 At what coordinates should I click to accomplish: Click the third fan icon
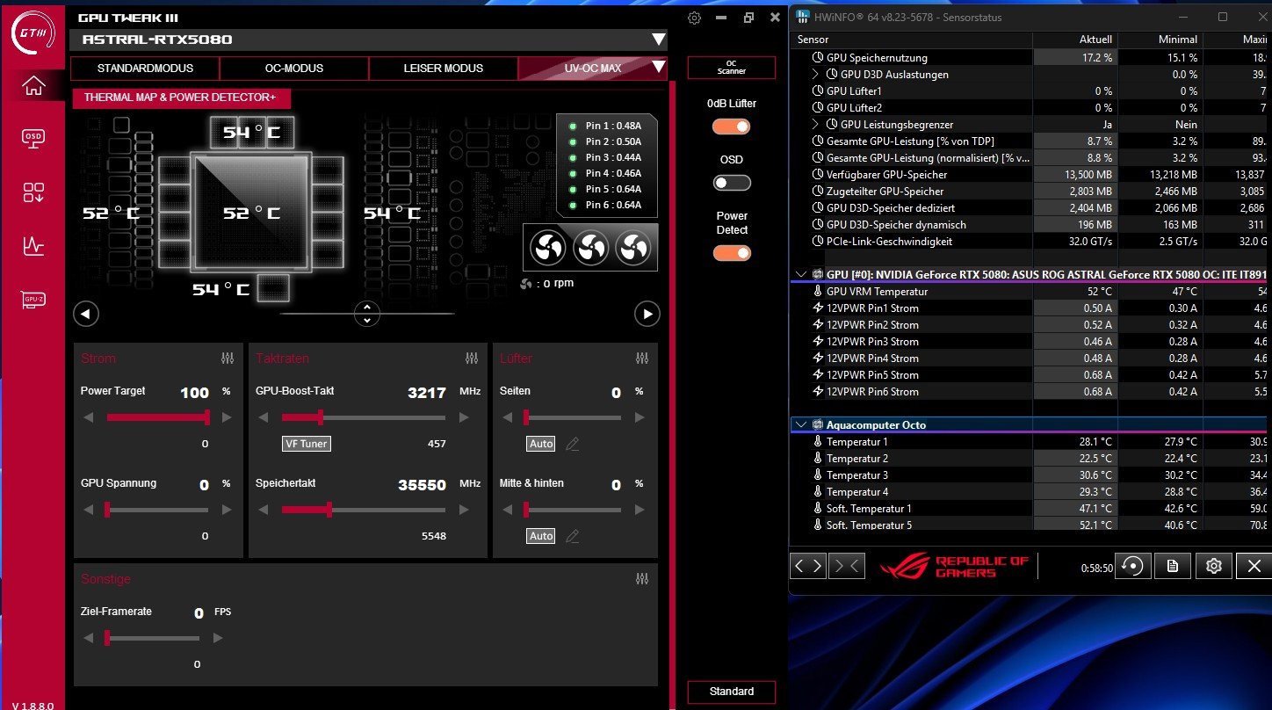pos(632,249)
